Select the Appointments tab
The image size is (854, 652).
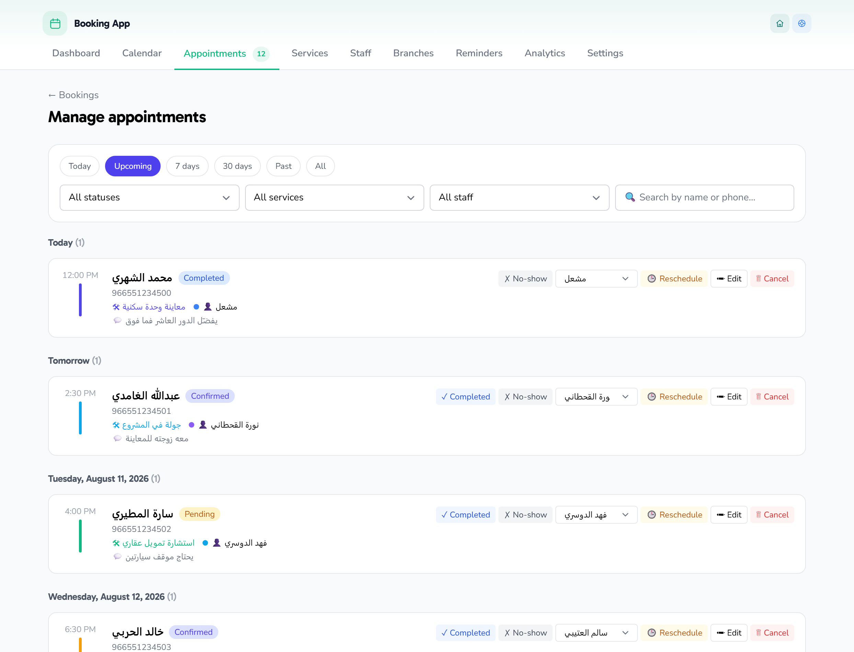227,54
